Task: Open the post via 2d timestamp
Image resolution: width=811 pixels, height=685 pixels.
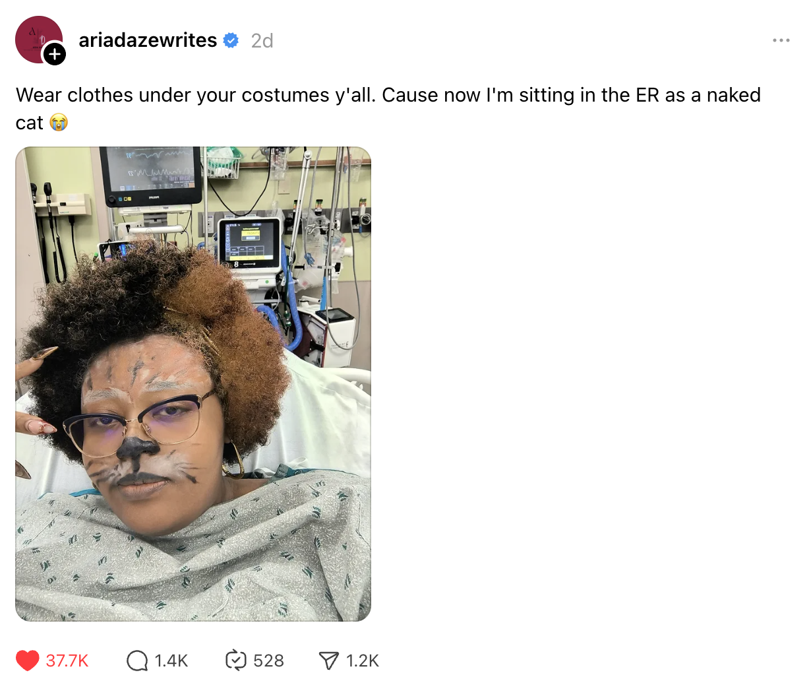Action: 262,41
